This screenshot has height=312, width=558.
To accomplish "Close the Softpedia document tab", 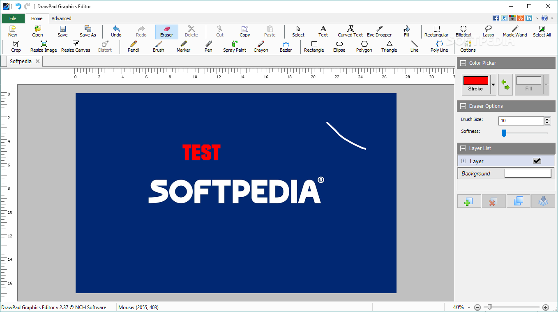I will pos(37,61).
